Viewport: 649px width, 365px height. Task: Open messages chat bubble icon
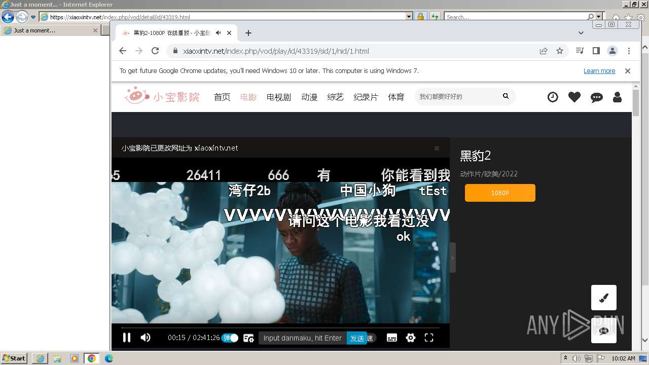click(x=597, y=97)
